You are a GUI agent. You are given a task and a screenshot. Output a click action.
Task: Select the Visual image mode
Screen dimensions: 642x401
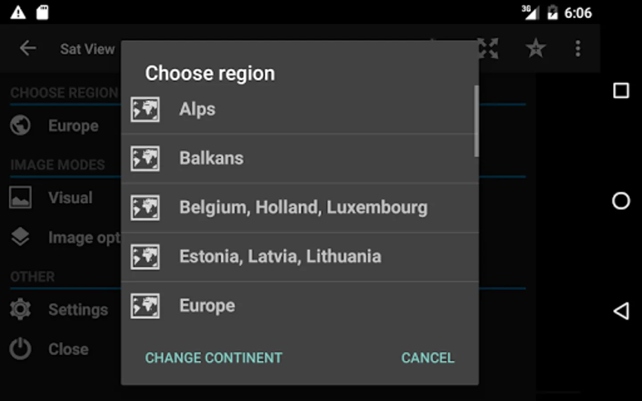click(70, 198)
